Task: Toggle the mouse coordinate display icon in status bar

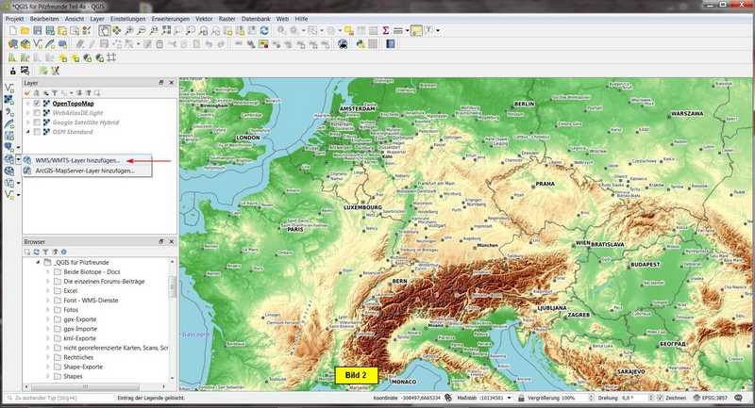Action: click(448, 398)
